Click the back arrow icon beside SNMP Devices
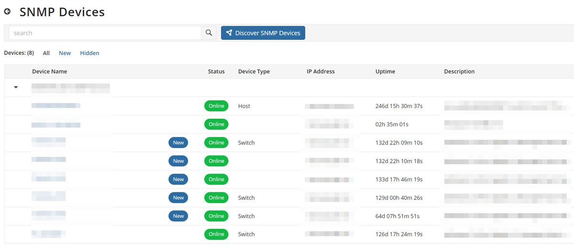Screen dimensions: 574x249 pyautogui.click(x=7, y=11)
